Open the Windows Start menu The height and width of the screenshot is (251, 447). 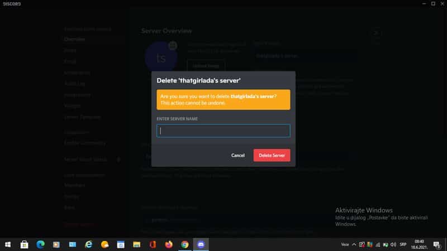click(8, 244)
